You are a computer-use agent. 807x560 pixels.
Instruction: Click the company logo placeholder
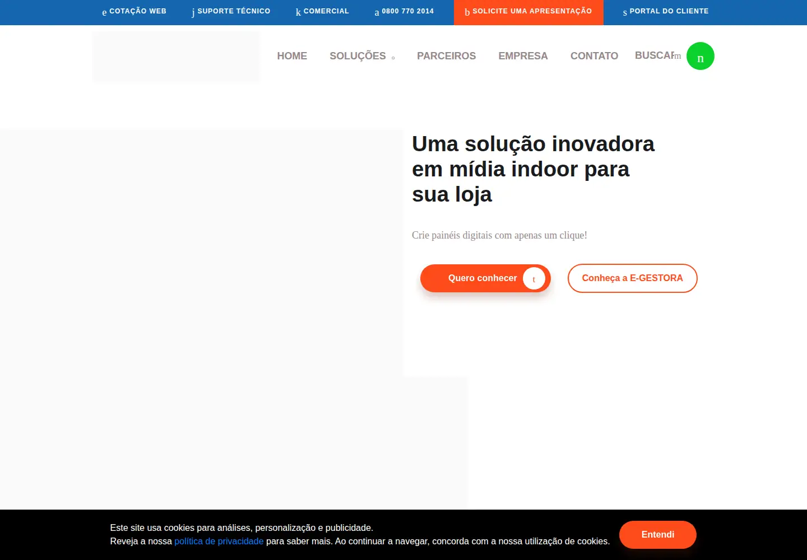tap(176, 56)
